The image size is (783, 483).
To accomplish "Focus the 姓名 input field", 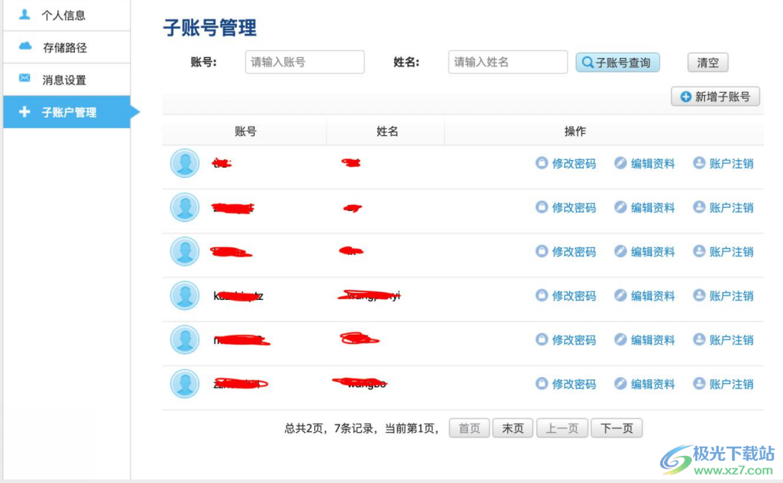I will point(507,63).
